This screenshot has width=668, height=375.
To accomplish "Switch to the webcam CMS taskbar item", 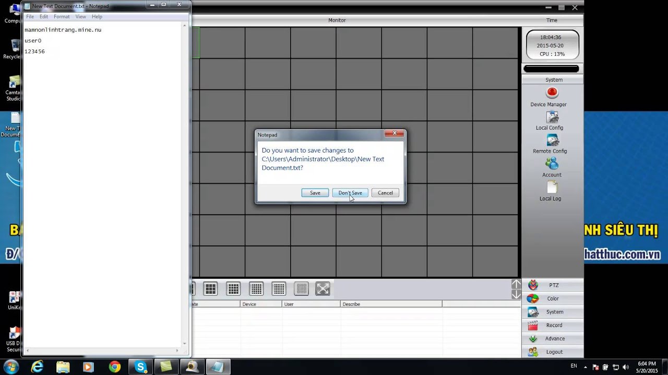I will pyautogui.click(x=192, y=367).
